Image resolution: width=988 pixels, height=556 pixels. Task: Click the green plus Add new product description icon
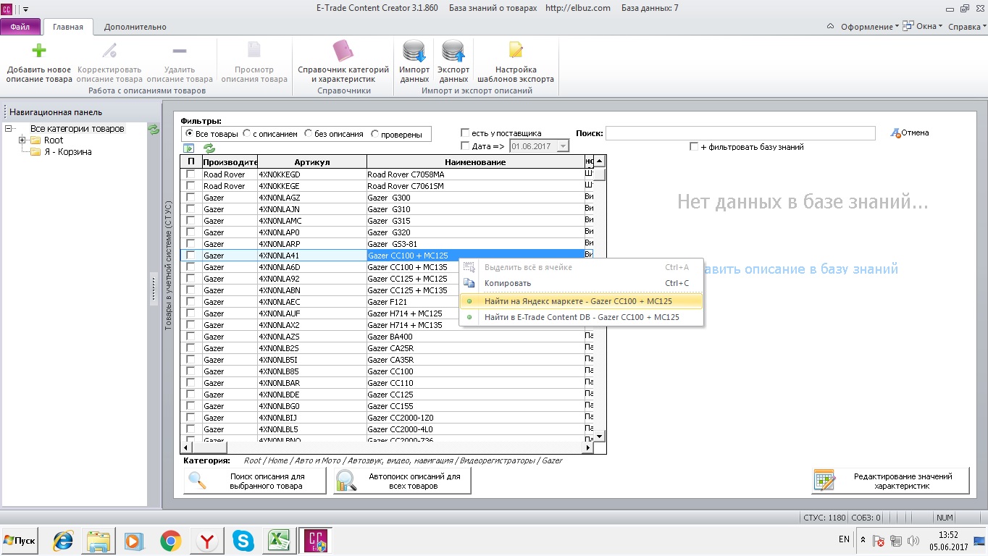click(x=39, y=51)
